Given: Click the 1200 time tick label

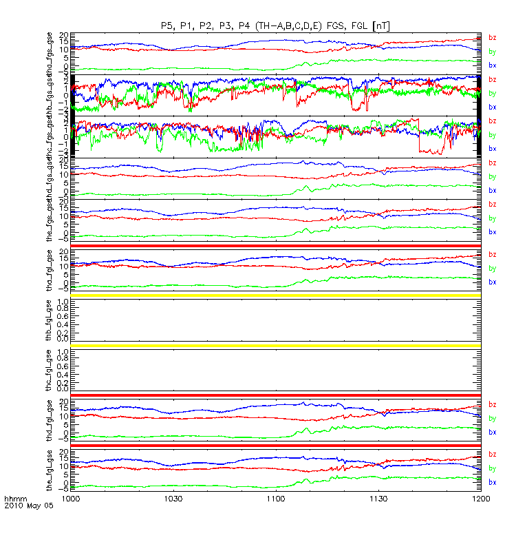Looking at the screenshot, I should pyautogui.click(x=481, y=499).
